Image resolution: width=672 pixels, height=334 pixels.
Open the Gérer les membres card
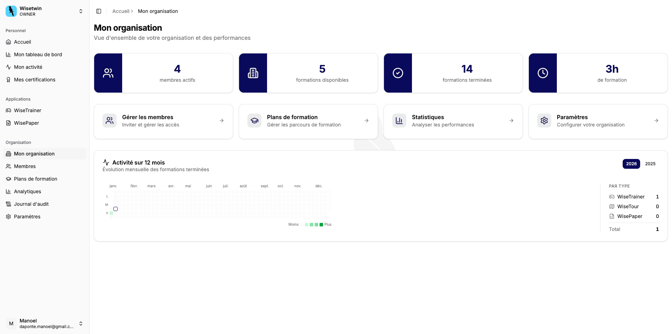[163, 121]
